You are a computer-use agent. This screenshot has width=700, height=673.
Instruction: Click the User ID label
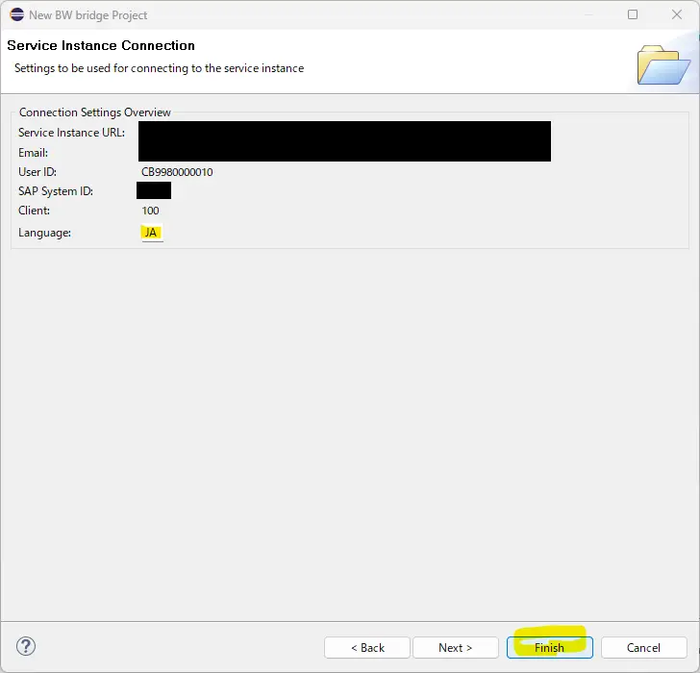[37, 172]
